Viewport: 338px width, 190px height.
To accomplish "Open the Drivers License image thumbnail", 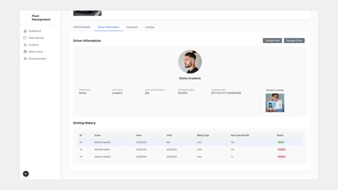I will (x=275, y=103).
